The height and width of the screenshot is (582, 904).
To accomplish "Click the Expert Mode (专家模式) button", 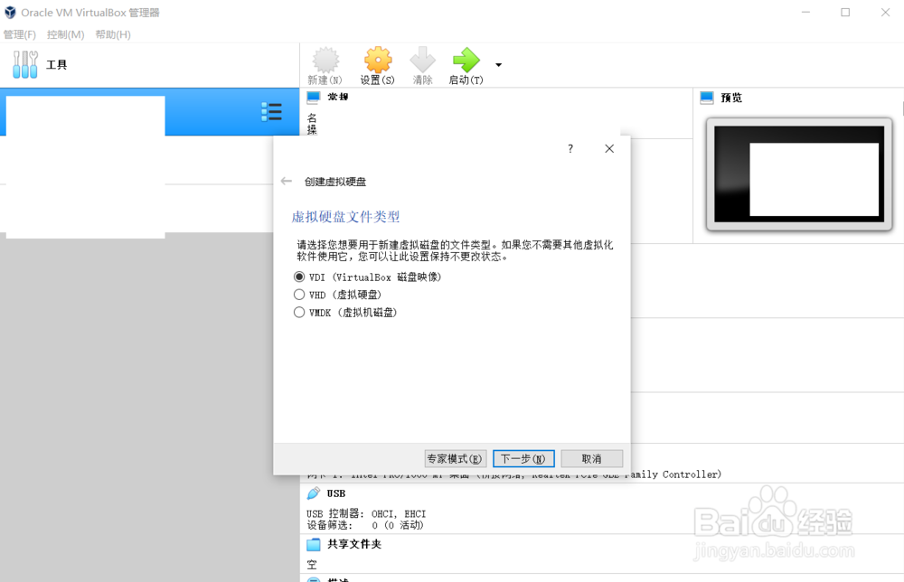I will (x=456, y=459).
